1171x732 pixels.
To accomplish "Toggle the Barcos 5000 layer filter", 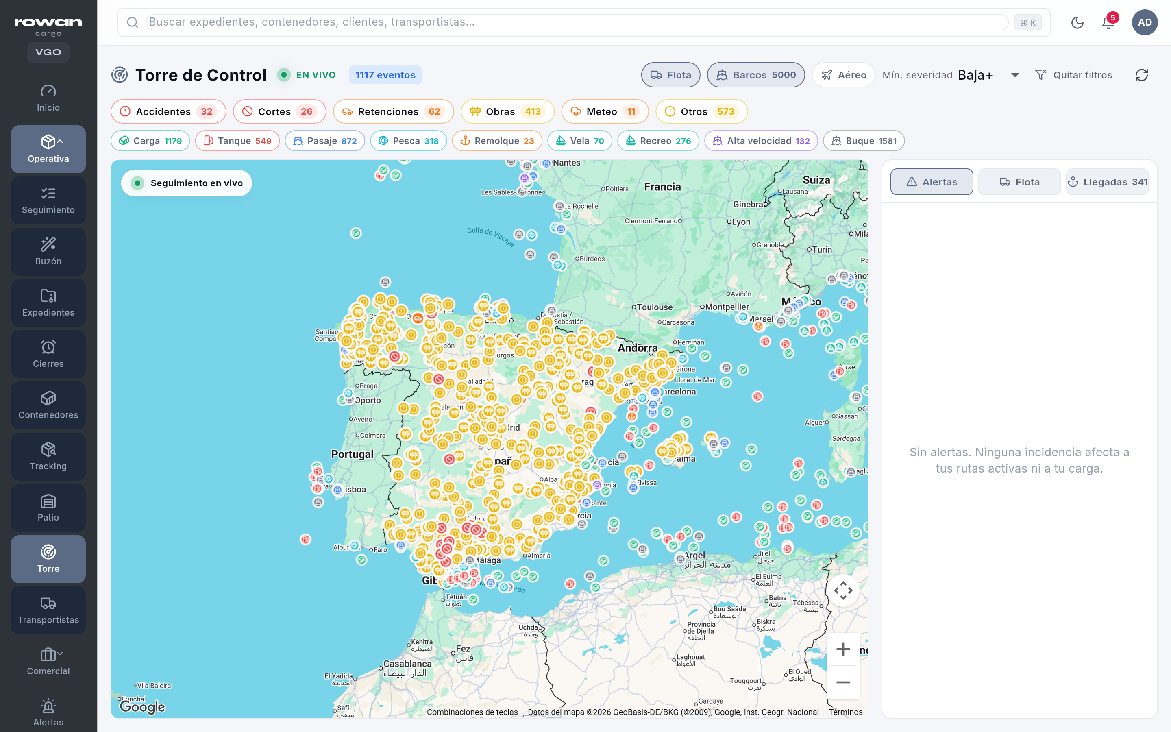I will tap(756, 75).
